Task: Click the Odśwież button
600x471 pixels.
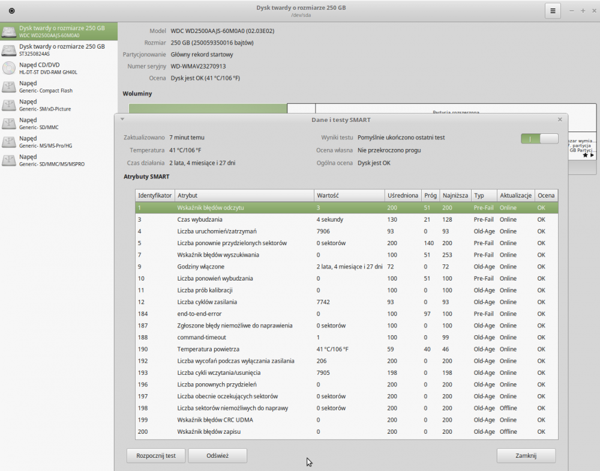Action: coord(217,455)
